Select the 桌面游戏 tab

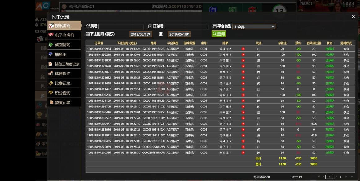click(x=64, y=45)
